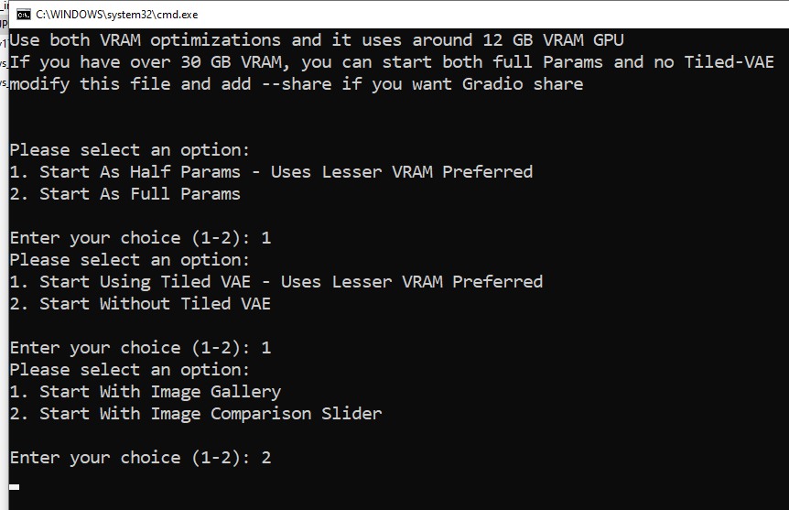Click the entered choice value "2"
789x510 pixels.
266,458
